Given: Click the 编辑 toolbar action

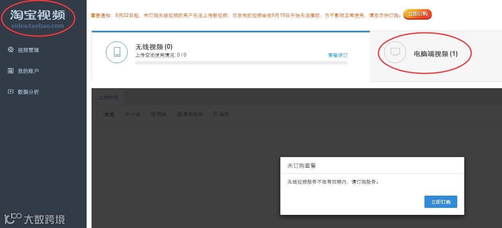Looking at the screenshot, I should (x=221, y=114).
